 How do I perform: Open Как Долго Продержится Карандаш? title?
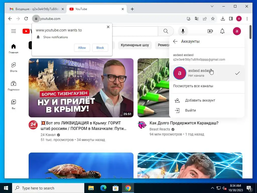coord(184,123)
